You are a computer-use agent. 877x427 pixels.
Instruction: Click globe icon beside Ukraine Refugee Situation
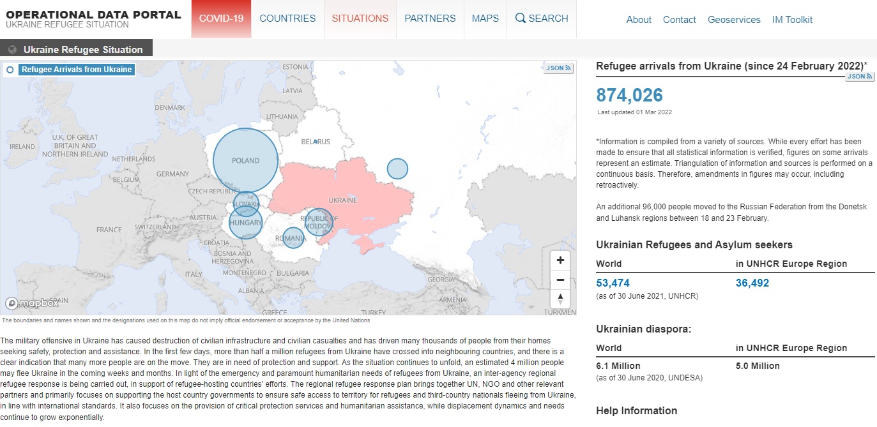click(x=12, y=49)
